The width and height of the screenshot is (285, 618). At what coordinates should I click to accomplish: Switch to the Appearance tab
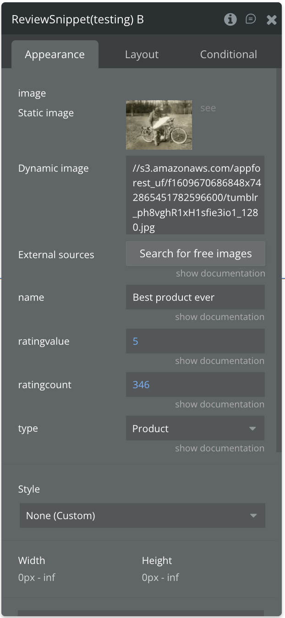(55, 54)
